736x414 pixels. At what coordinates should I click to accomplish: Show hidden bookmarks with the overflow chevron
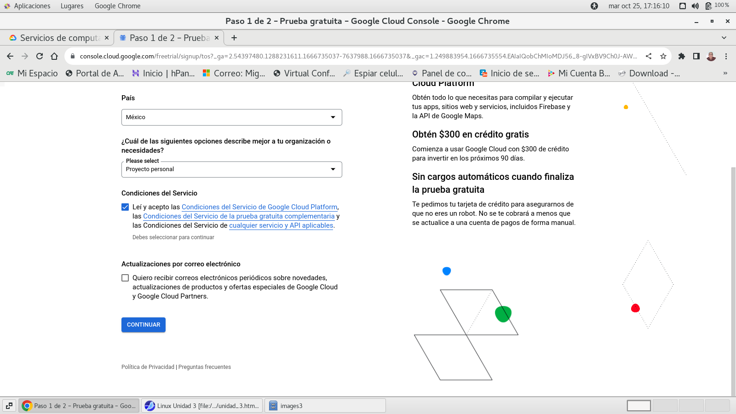tap(725, 73)
